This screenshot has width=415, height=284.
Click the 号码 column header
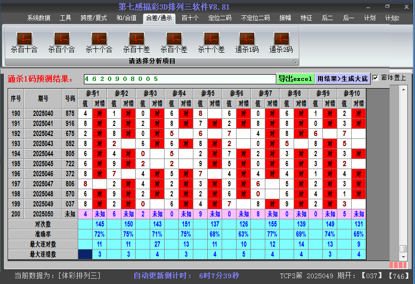pos(70,99)
